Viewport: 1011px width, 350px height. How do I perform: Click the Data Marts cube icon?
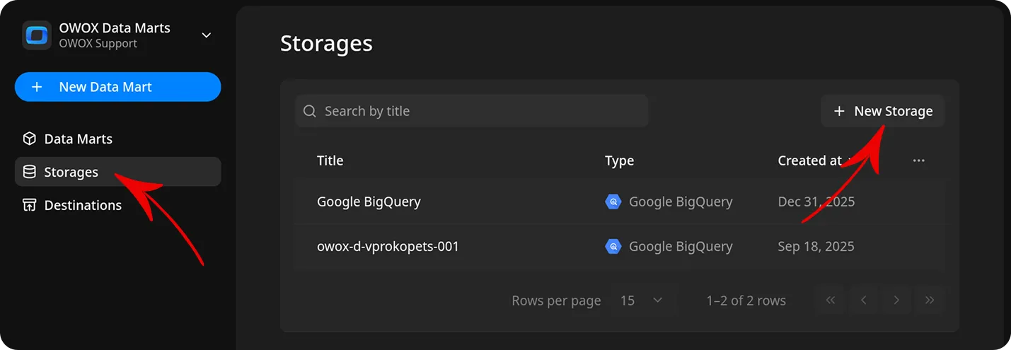coord(29,139)
